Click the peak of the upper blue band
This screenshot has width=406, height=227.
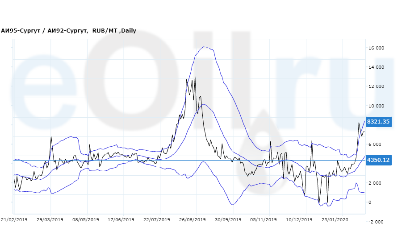point(205,47)
